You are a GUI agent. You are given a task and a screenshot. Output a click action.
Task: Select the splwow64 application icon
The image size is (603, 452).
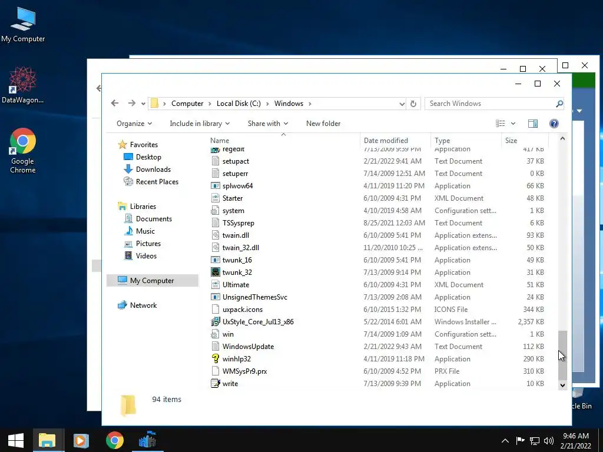pos(216,185)
